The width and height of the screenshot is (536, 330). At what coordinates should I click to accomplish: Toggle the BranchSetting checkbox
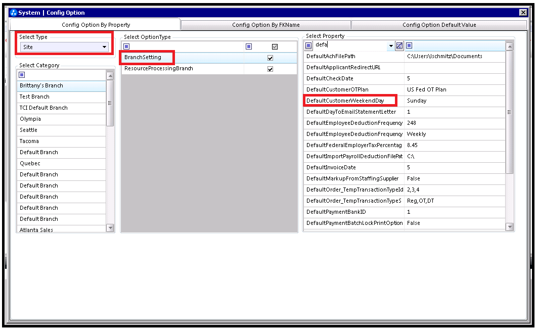tap(270, 58)
